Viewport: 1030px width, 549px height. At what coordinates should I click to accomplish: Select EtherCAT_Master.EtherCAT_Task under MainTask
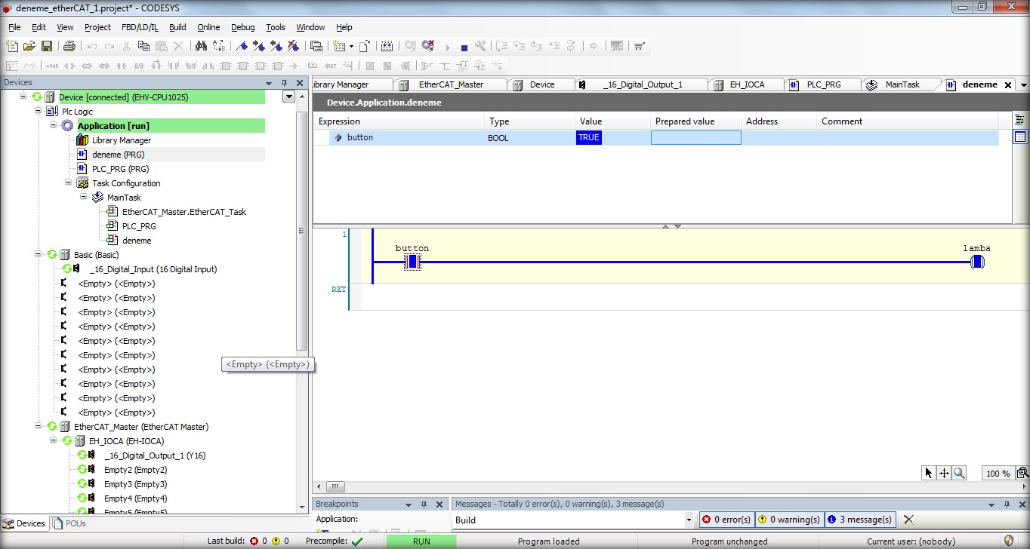[184, 212]
